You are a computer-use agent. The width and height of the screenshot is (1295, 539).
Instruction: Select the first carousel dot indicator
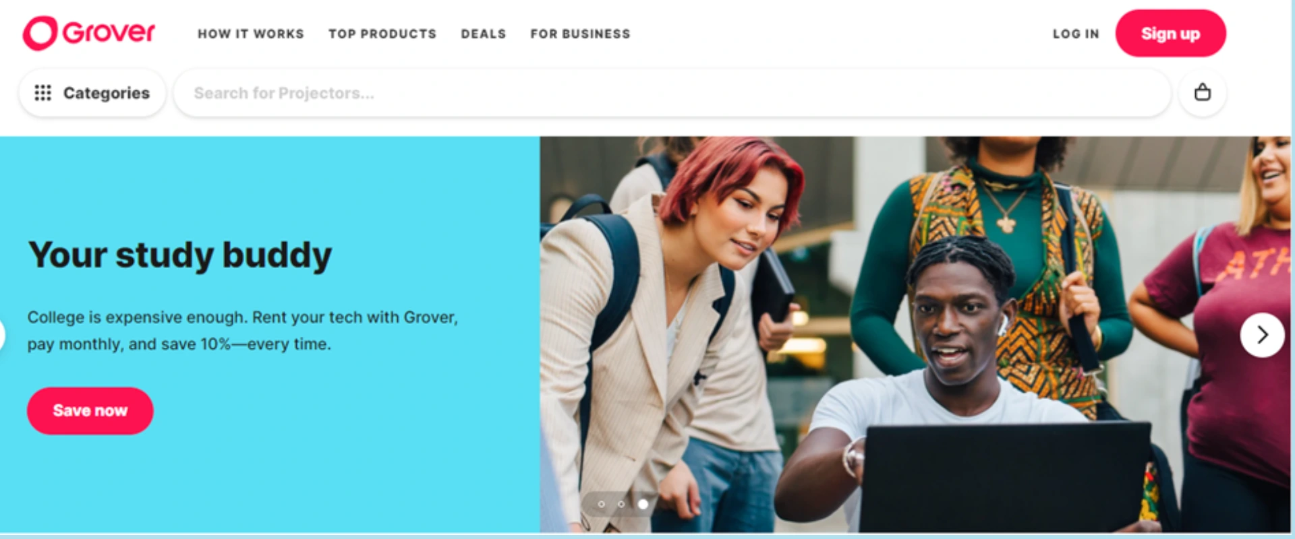[601, 504]
